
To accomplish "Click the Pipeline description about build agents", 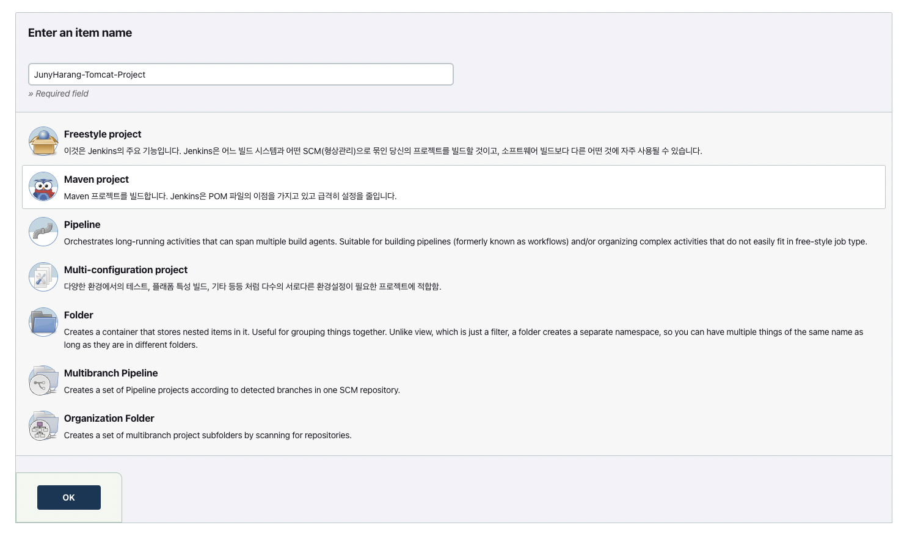I will point(465,241).
